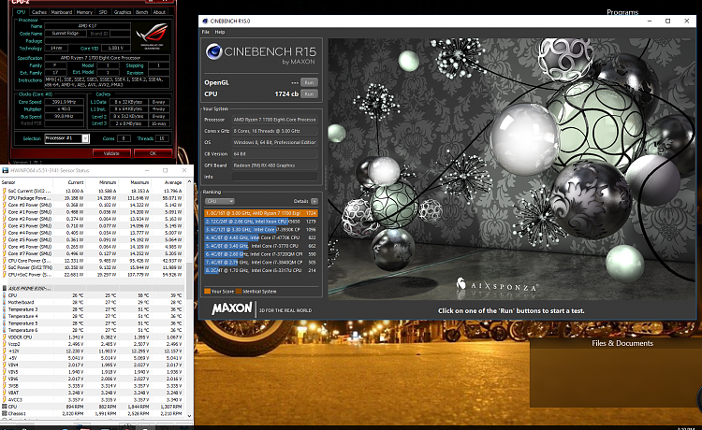702x430 pixels.
Task: Click the Cinebench title bar app icon
Action: pyautogui.click(x=205, y=21)
